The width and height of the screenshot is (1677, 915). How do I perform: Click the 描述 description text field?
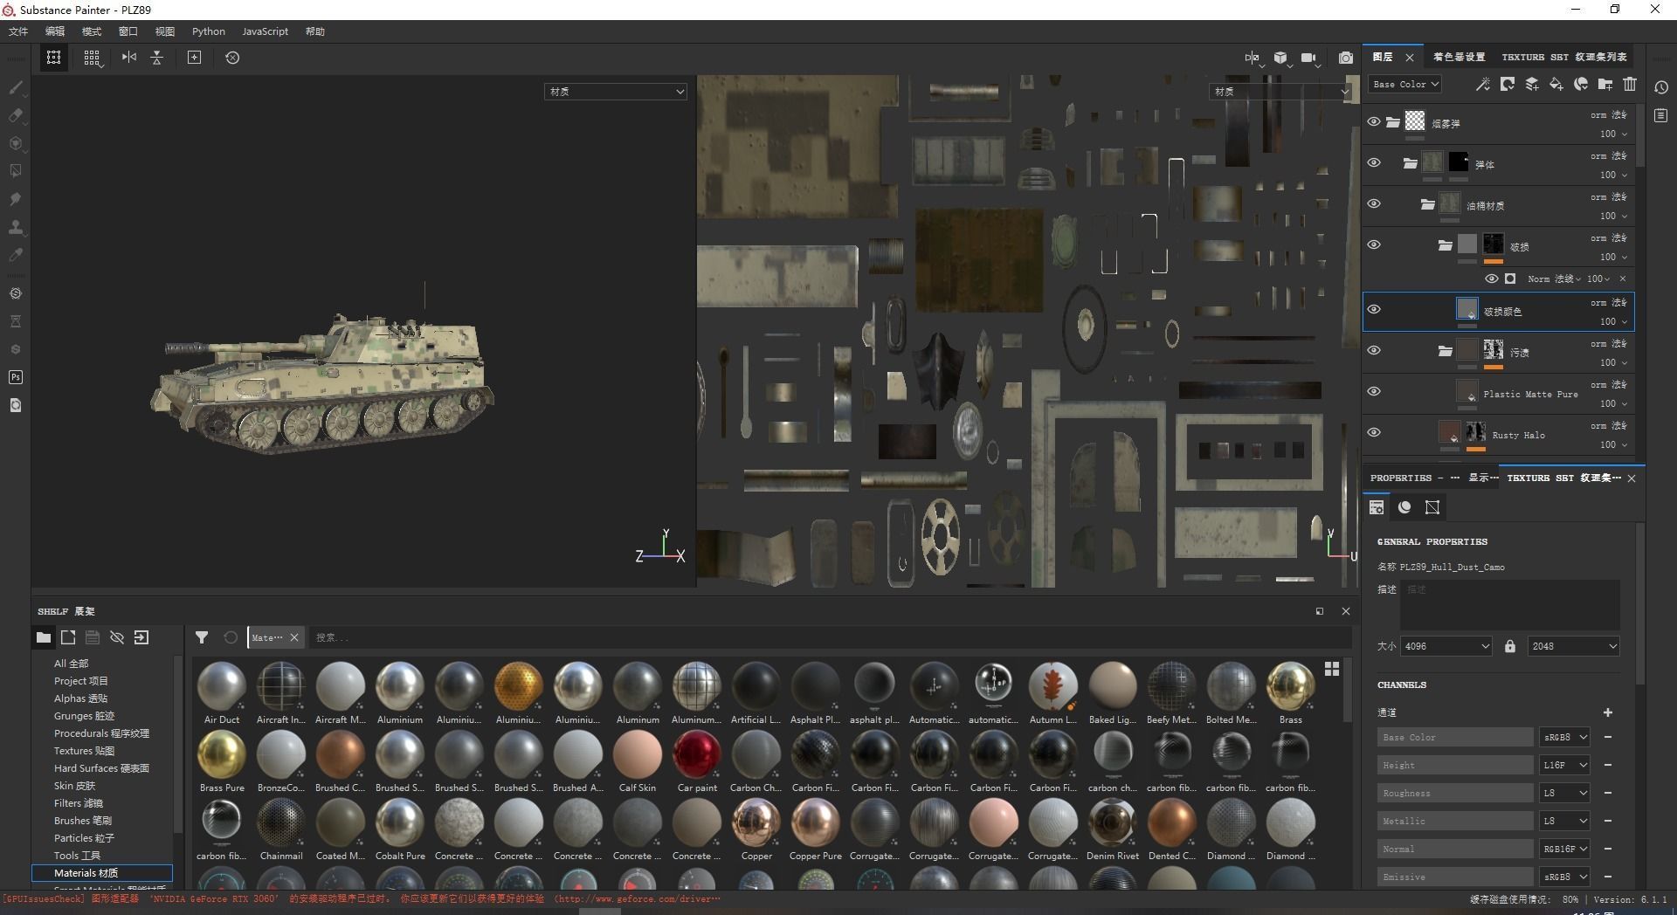1509,604
